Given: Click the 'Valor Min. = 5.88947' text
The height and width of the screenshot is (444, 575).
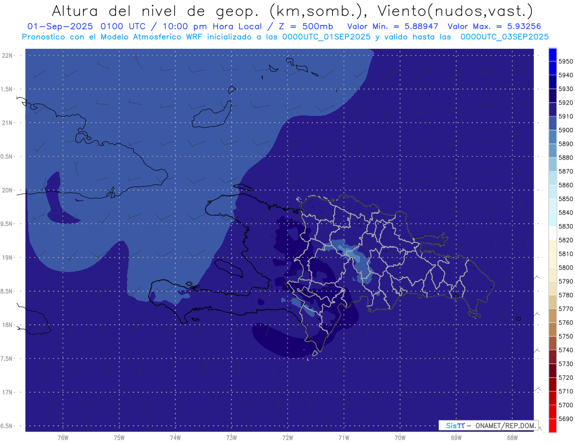Looking at the screenshot, I should click(393, 26).
